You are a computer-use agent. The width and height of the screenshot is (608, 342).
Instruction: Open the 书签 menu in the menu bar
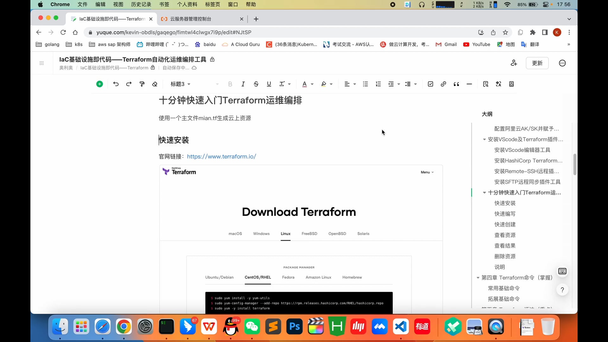point(164,4)
